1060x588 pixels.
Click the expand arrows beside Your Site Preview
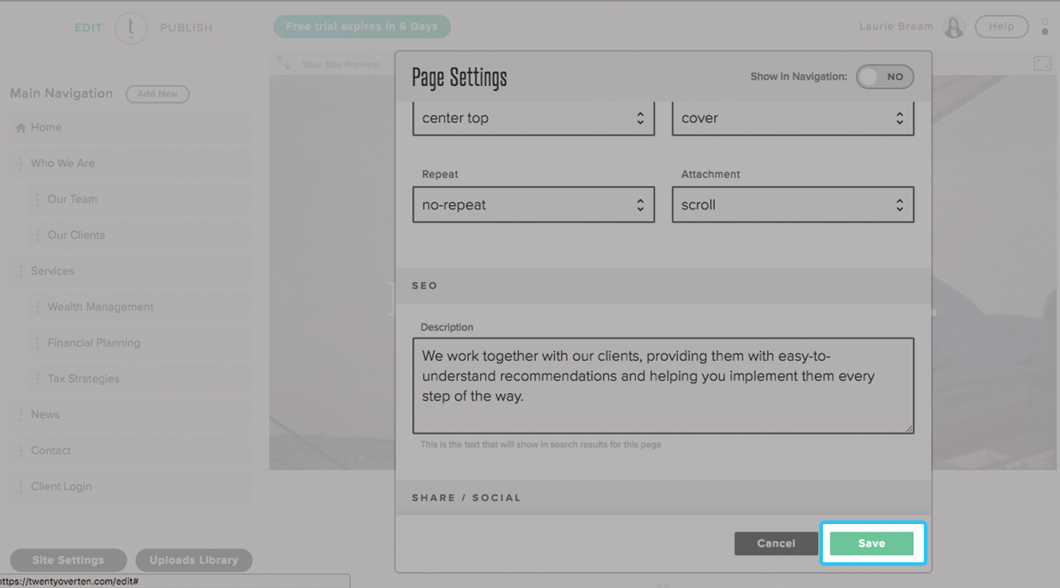pyautogui.click(x=283, y=63)
